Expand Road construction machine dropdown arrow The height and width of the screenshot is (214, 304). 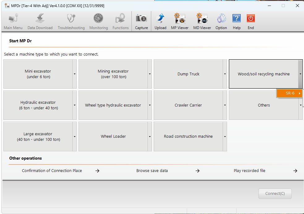point(225,136)
